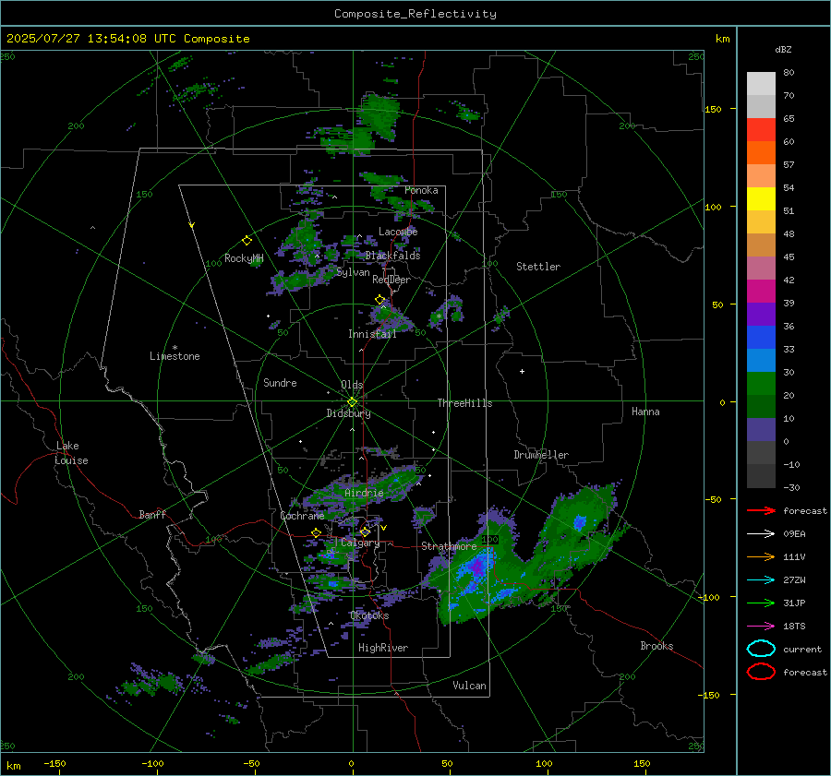
Task: Click the Hanna label
Action: click(645, 412)
